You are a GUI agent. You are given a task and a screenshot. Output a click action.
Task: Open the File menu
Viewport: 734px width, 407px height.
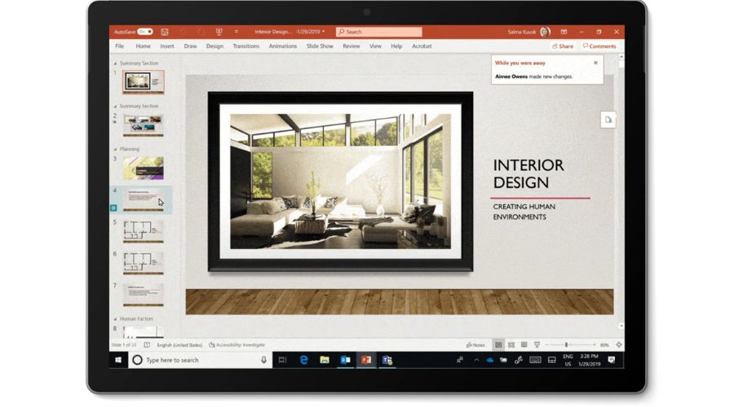(120, 46)
